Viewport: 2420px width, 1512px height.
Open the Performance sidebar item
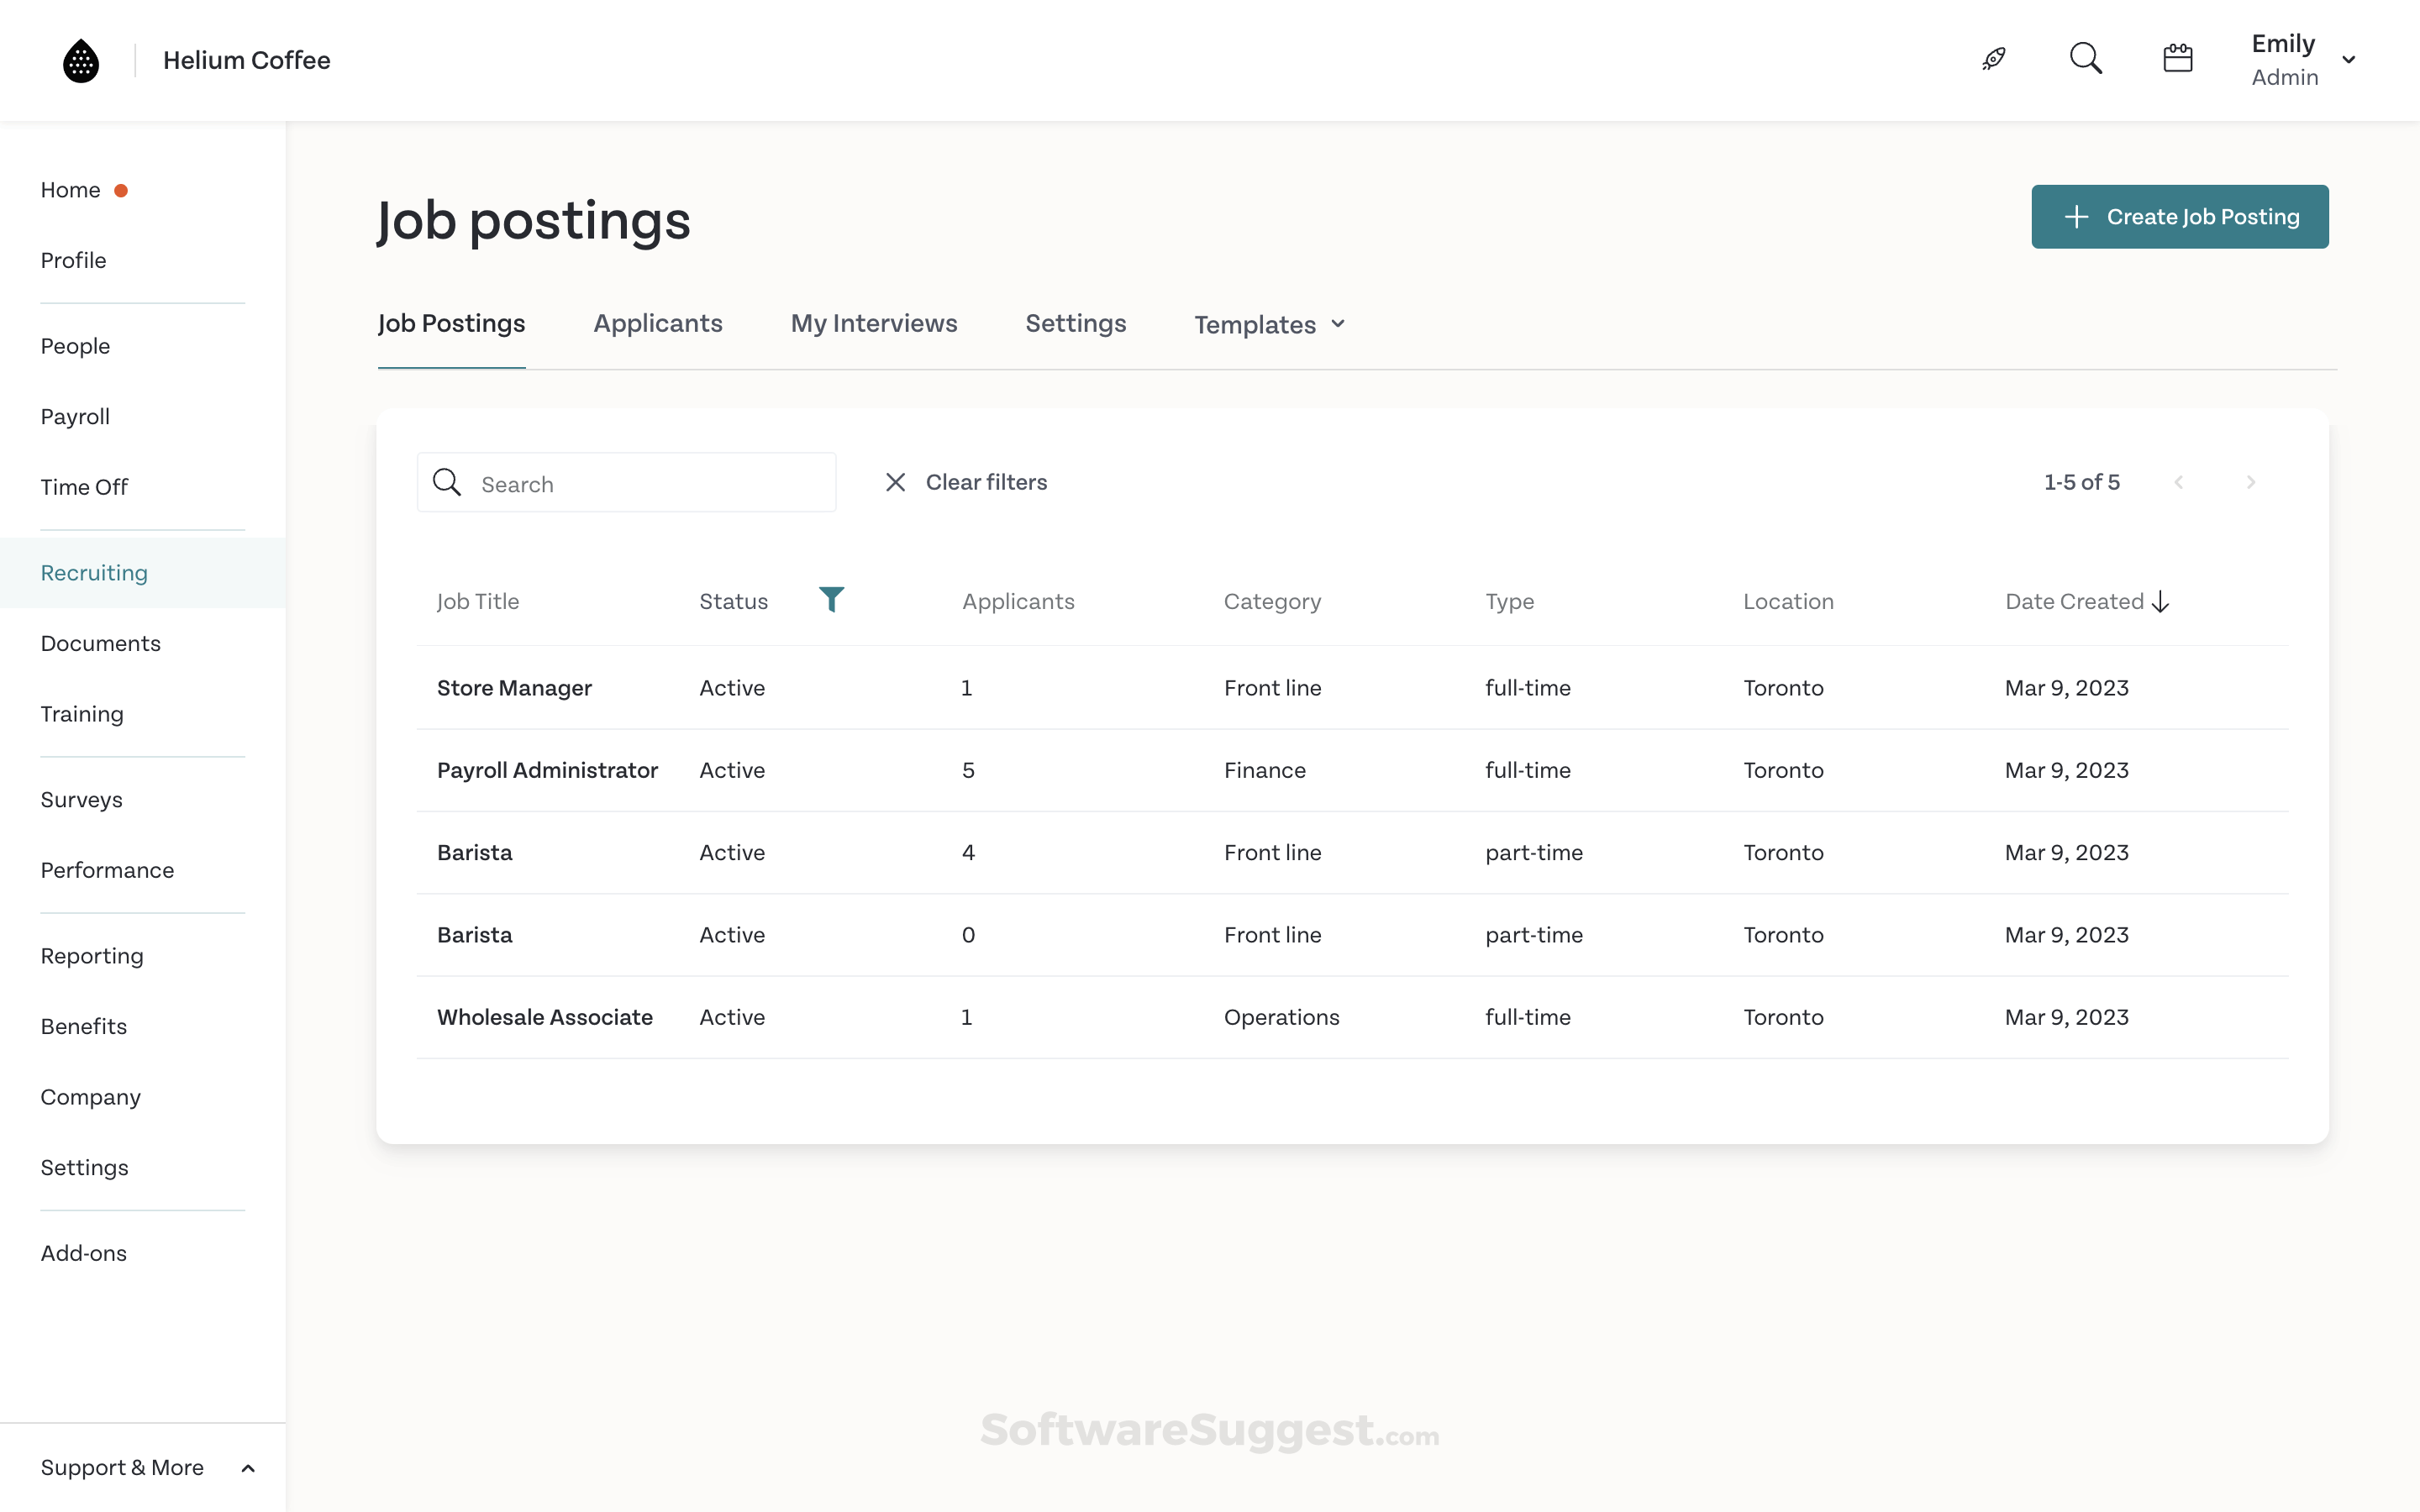tap(107, 870)
